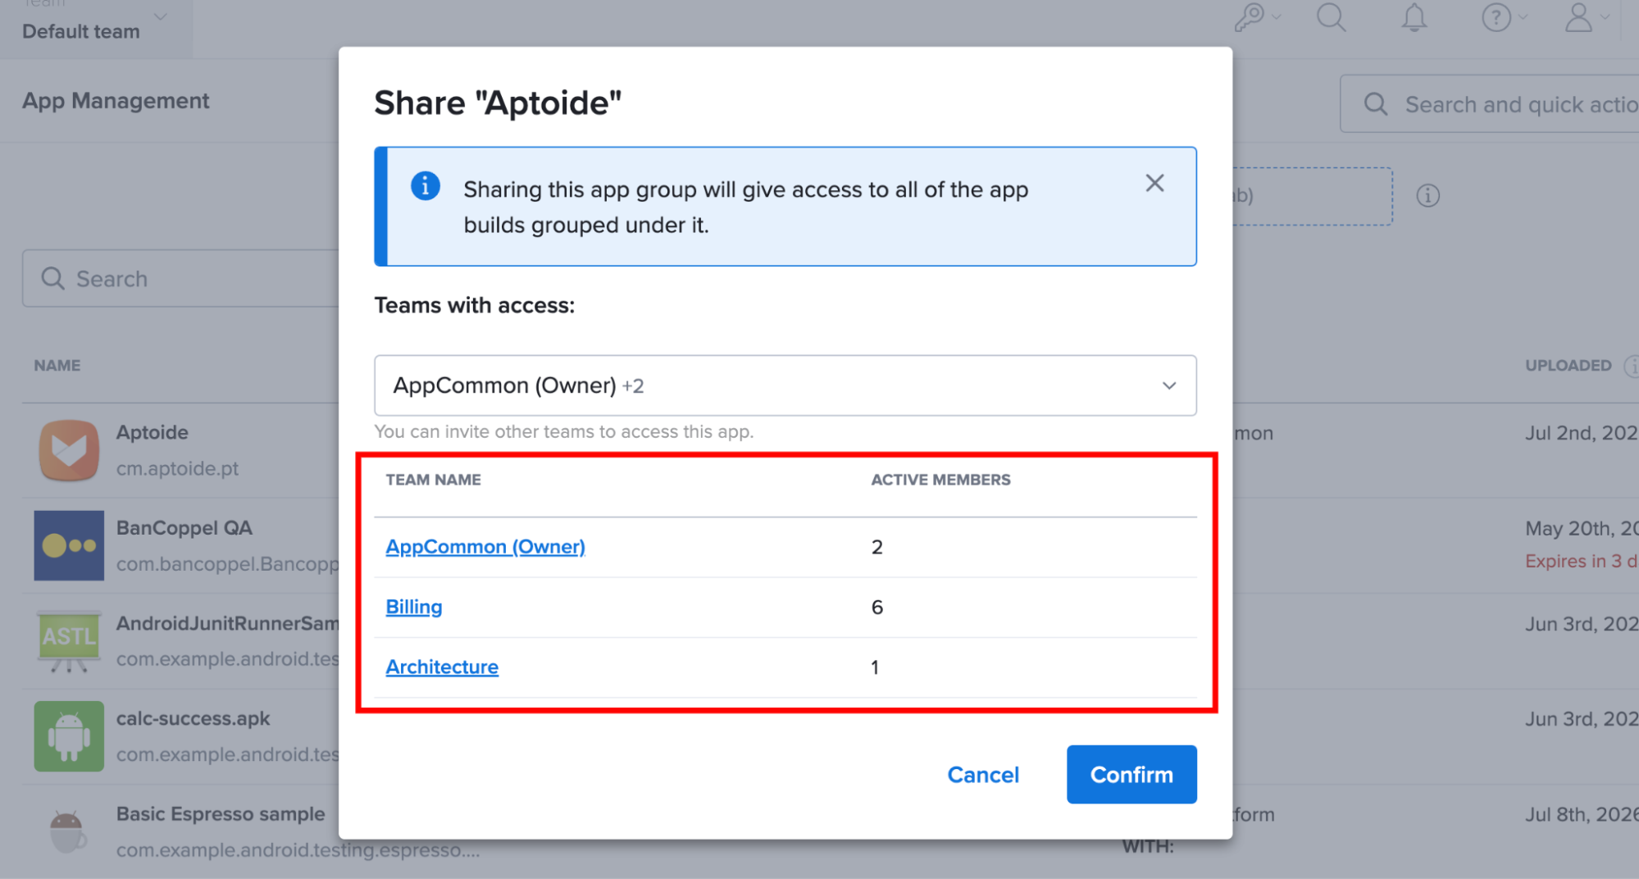Open the Teams with access dropdown
Screen dimensions: 1639x879
coord(785,385)
